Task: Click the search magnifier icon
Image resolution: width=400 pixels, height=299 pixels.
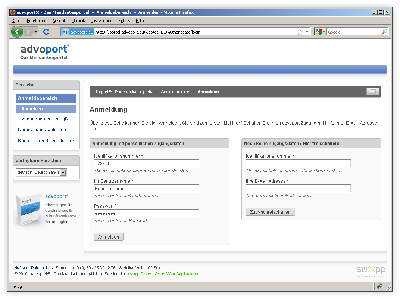Action: (384, 32)
